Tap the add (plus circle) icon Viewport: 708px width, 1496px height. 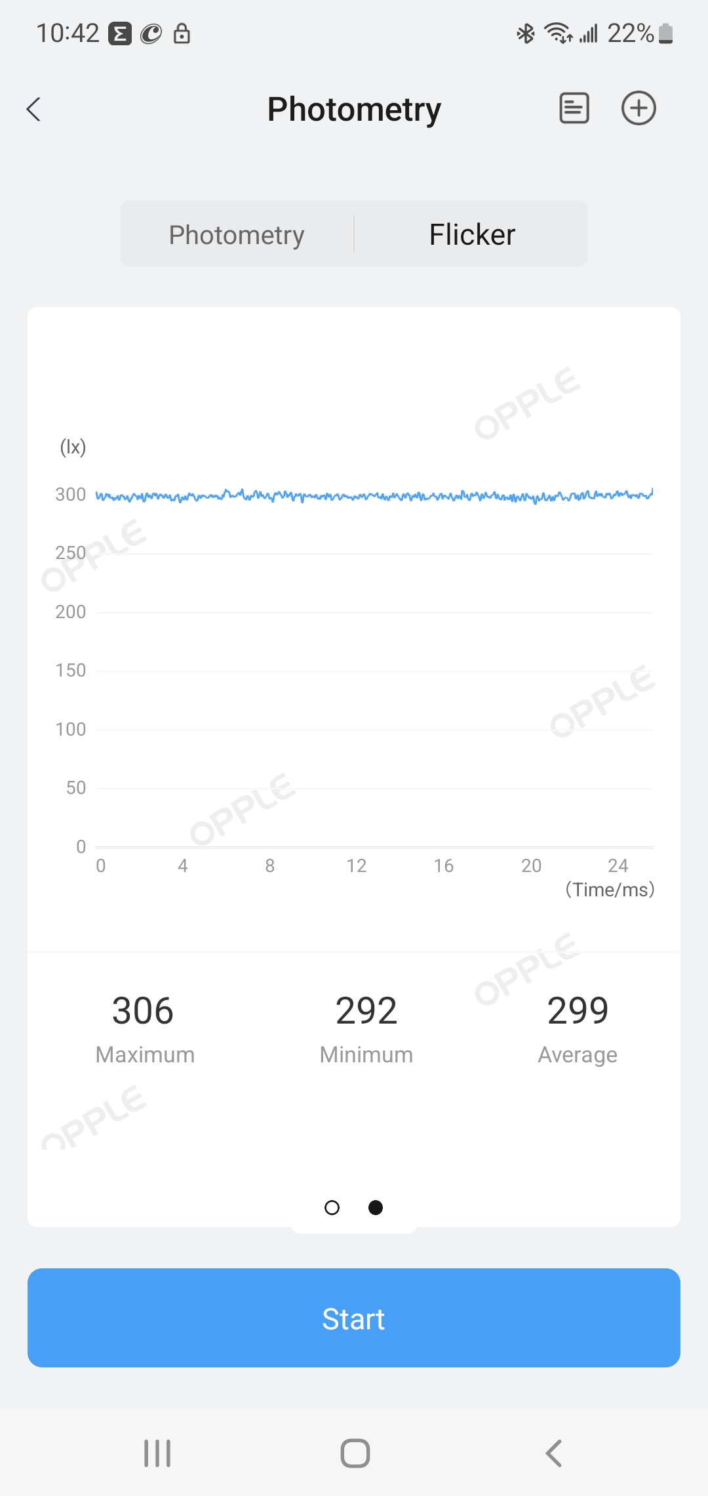pos(639,108)
